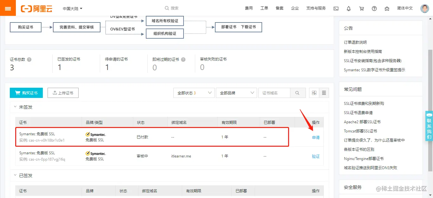
Task: Click the 已签发的证书 count
Action: [x=60, y=67]
